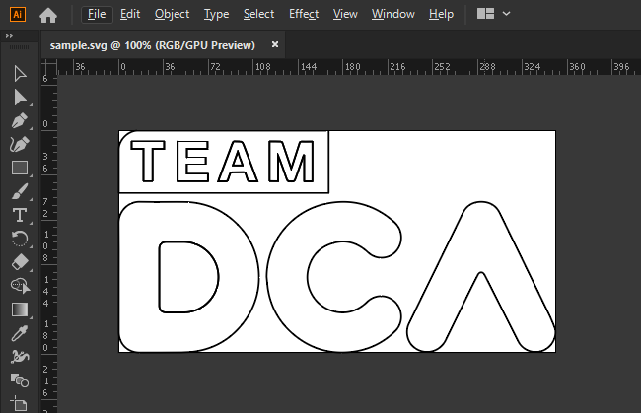The height and width of the screenshot is (413, 641).
Task: Open the Select menu
Action: [x=258, y=15]
